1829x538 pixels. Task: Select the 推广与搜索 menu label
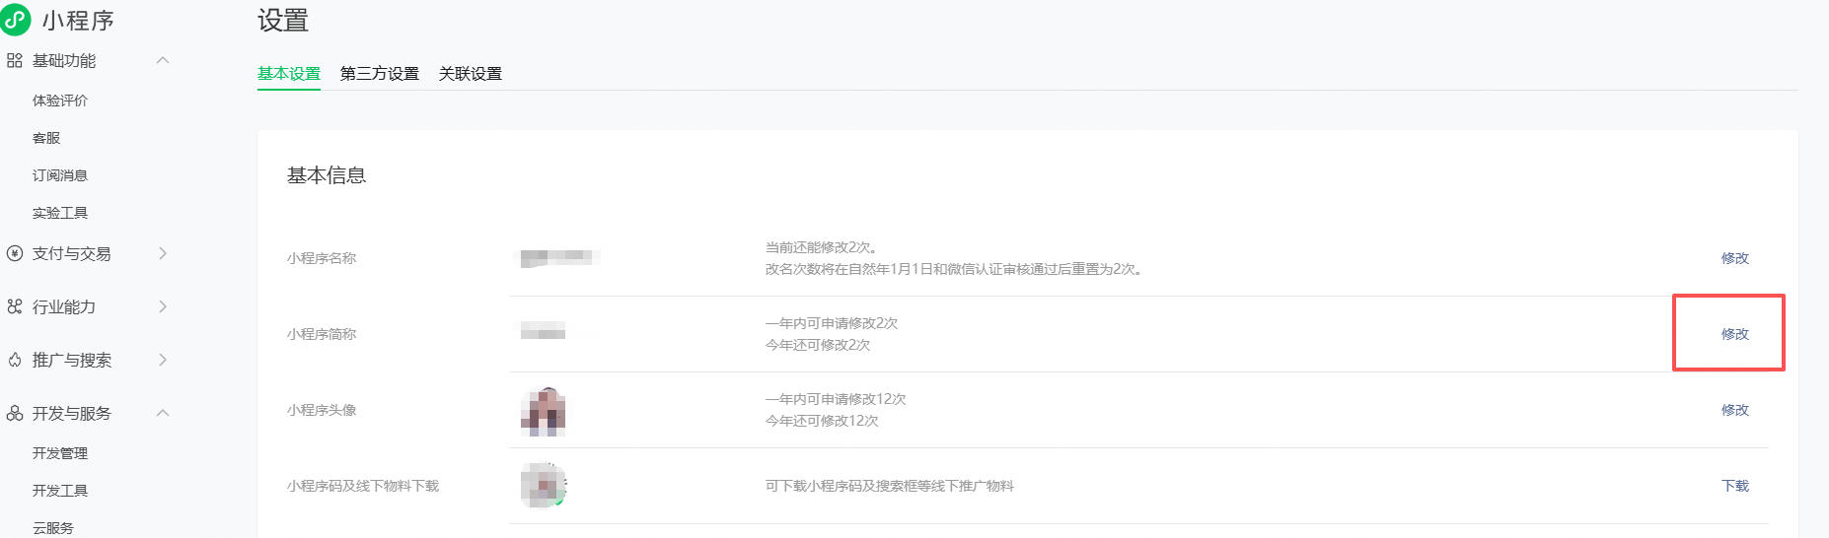click(72, 360)
